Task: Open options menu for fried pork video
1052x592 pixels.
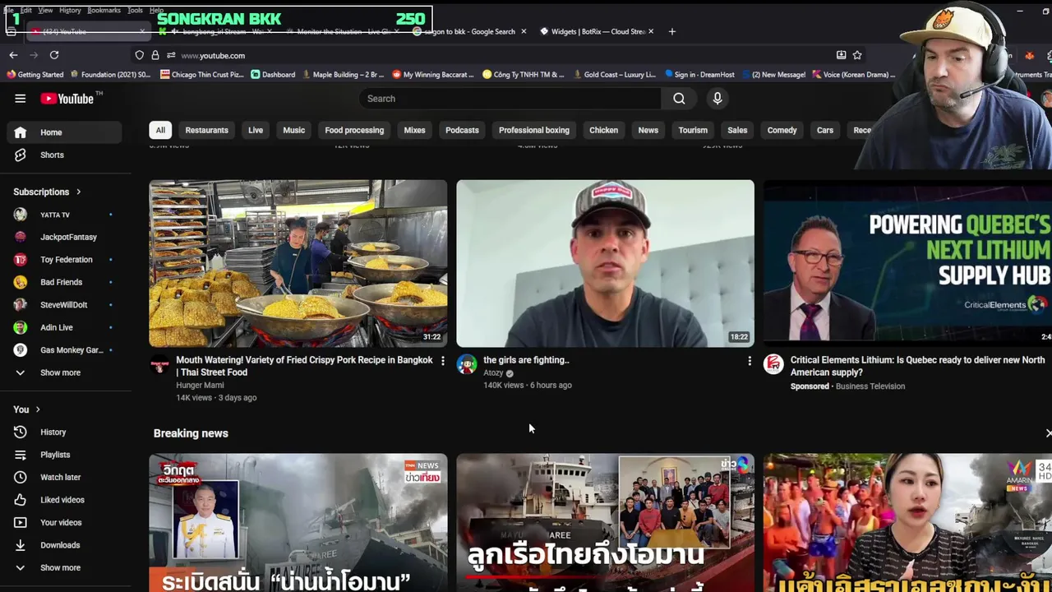Action: (x=442, y=361)
